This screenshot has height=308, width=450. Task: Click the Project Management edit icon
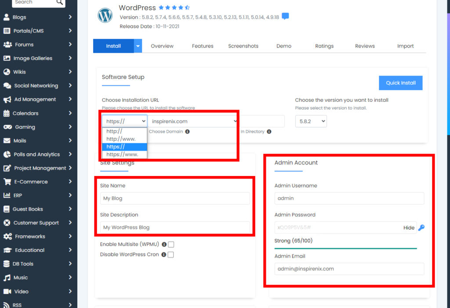click(x=7, y=168)
